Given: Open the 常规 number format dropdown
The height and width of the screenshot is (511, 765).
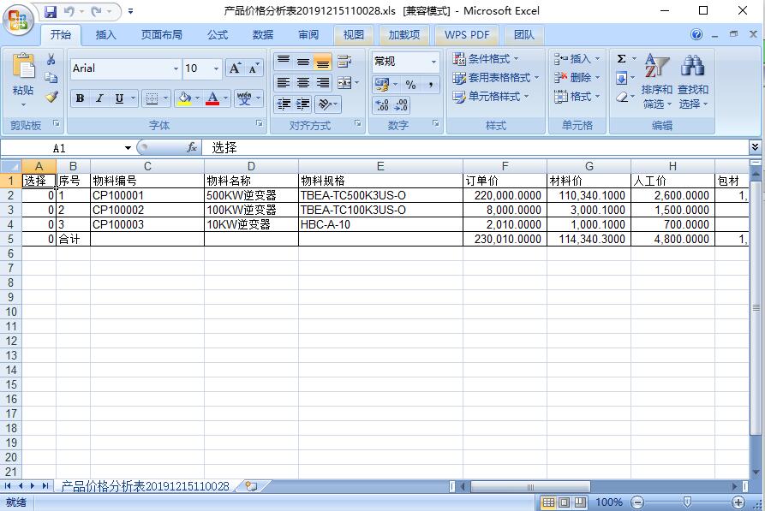Looking at the screenshot, I should (433, 62).
